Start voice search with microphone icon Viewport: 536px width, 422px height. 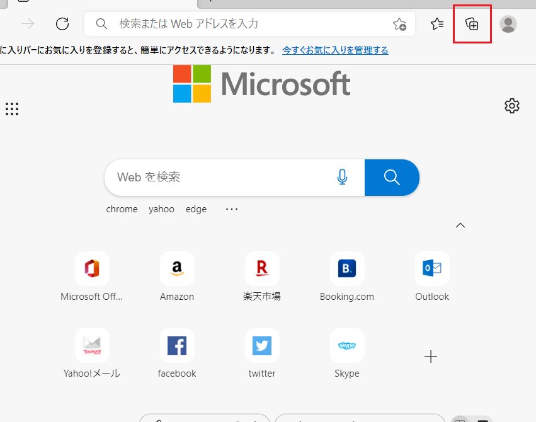tap(342, 177)
